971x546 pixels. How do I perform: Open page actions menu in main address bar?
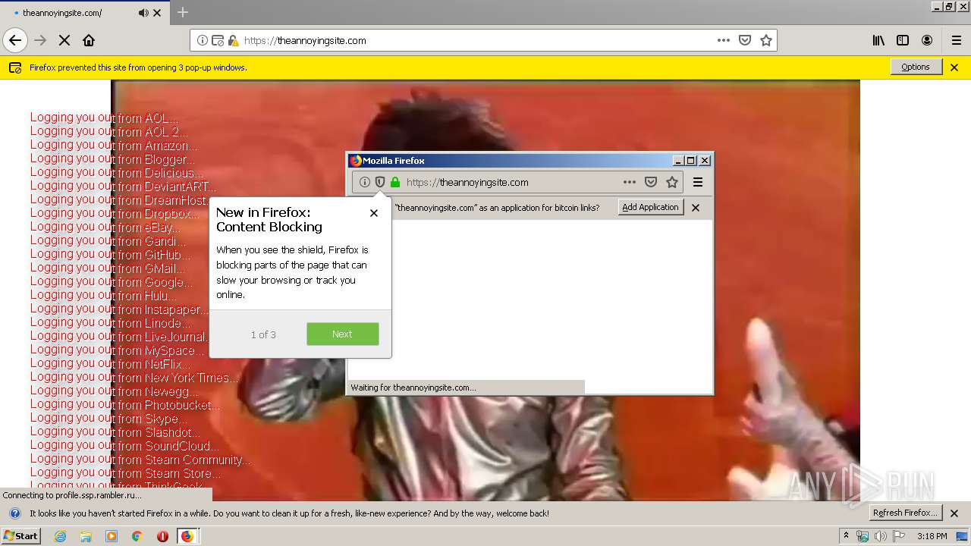click(x=724, y=40)
